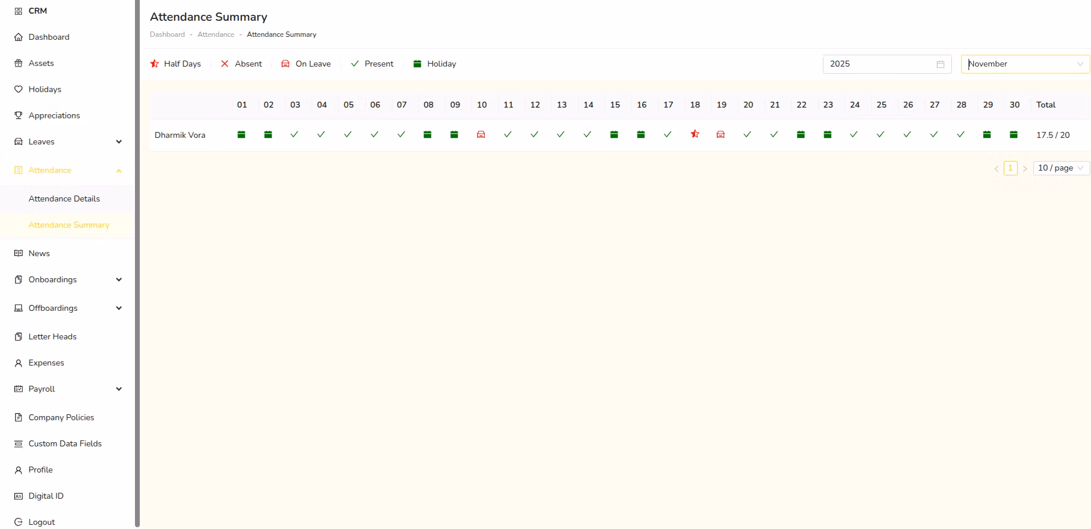Click the holiday calendar icon under day 01
Viewport: 1091px width, 529px height.
point(241,135)
